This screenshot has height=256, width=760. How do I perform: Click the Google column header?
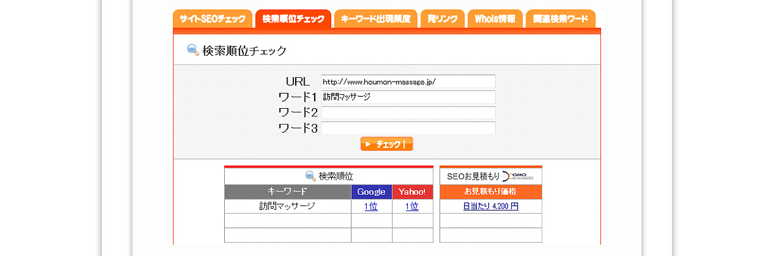[371, 192]
